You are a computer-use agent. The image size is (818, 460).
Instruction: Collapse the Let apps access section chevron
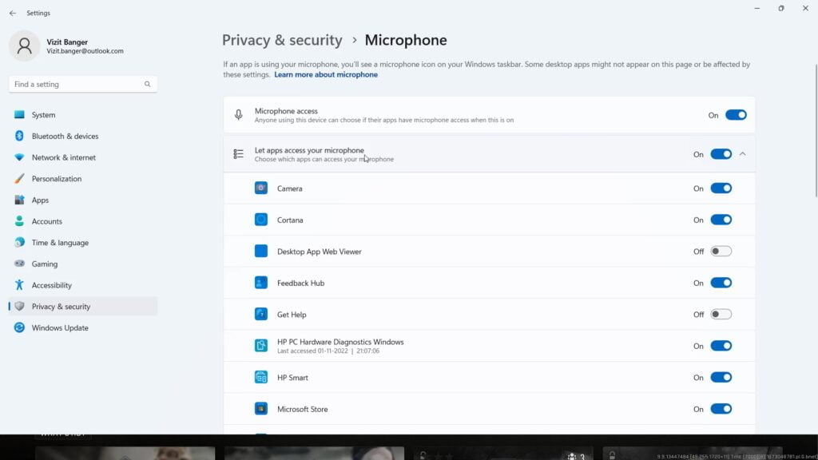pyautogui.click(x=742, y=154)
